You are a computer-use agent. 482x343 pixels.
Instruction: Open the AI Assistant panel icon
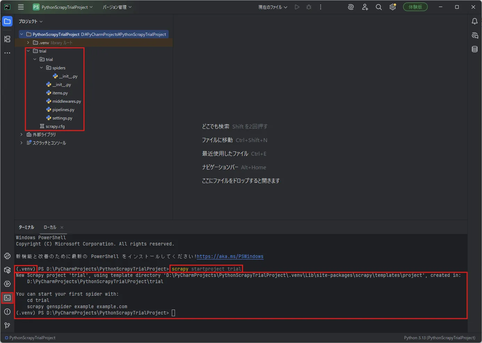(475, 35)
